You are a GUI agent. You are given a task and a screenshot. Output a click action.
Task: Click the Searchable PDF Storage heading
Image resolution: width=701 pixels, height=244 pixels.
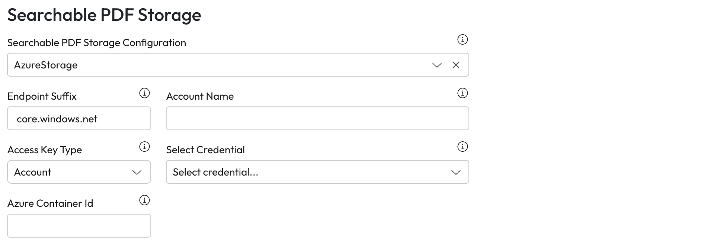[104, 15]
